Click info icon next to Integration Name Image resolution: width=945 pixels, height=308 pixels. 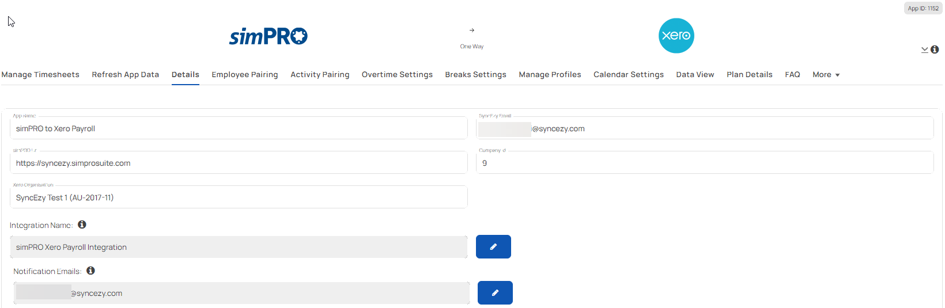point(82,225)
